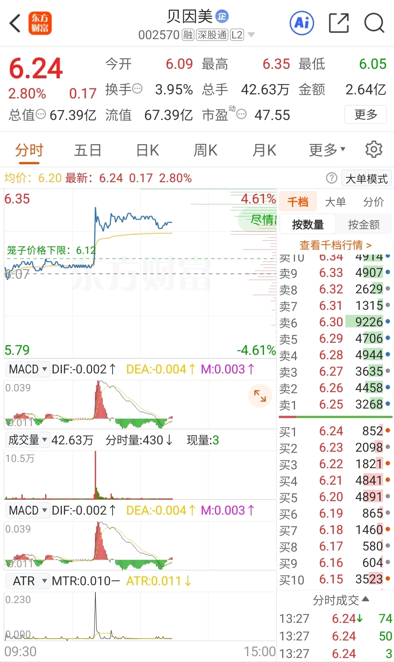Open chart settings gear icon
The image size is (394, 662).
click(374, 150)
